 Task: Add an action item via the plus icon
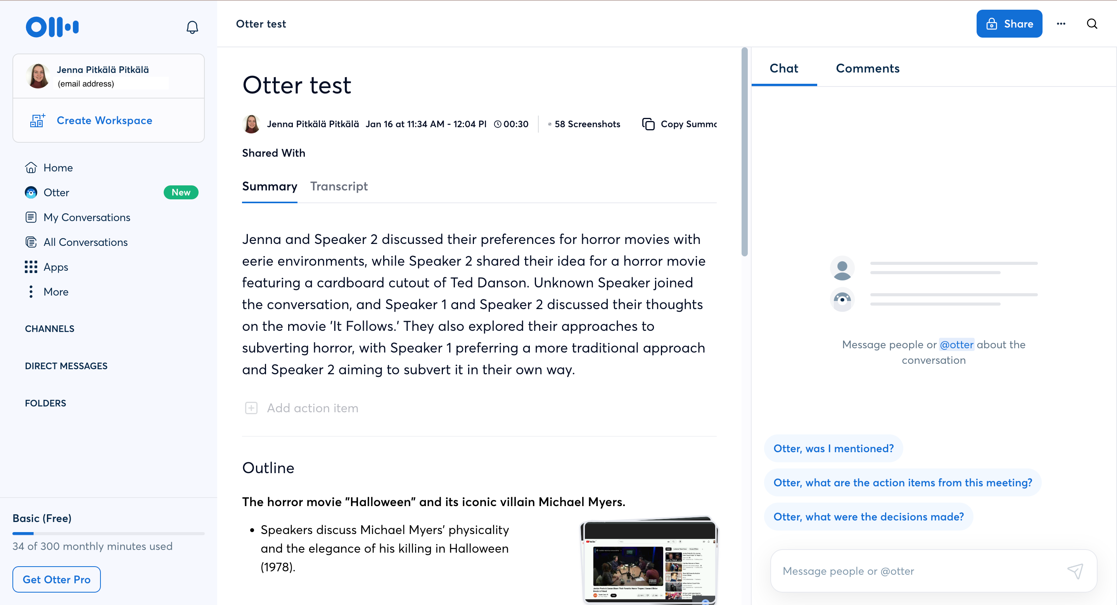251,408
